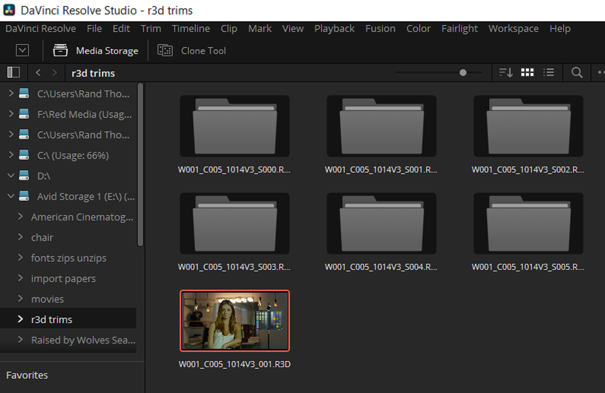The image size is (605, 393).
Task: Go back with the left arrow
Action: pos(38,73)
